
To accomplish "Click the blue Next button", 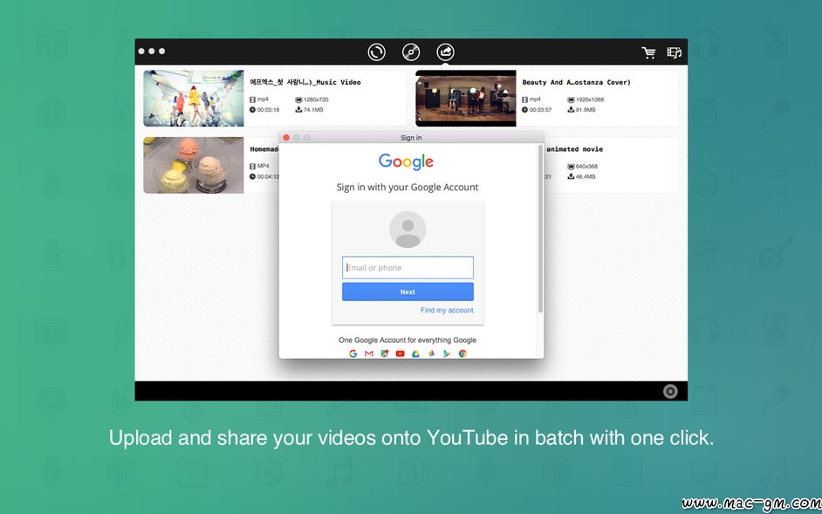I will pos(408,291).
